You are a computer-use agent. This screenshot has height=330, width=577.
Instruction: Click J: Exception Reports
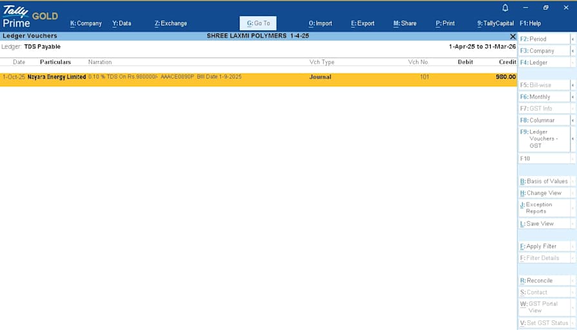544,208
